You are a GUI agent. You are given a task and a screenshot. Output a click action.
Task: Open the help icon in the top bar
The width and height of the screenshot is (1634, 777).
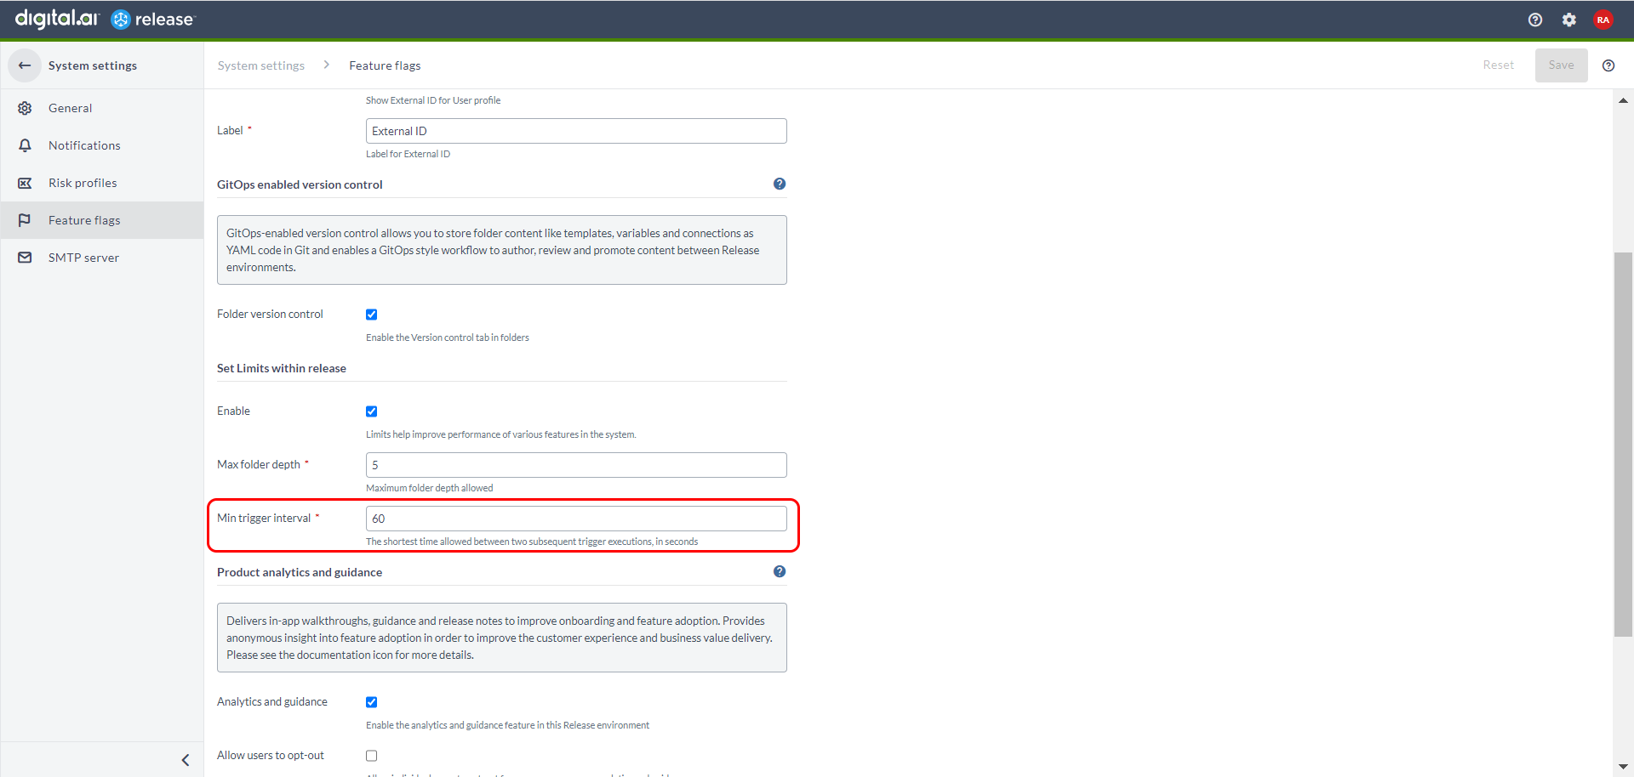coord(1535,20)
